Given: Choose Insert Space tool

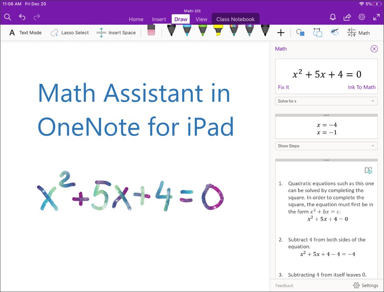Looking at the screenshot, I should [x=116, y=33].
